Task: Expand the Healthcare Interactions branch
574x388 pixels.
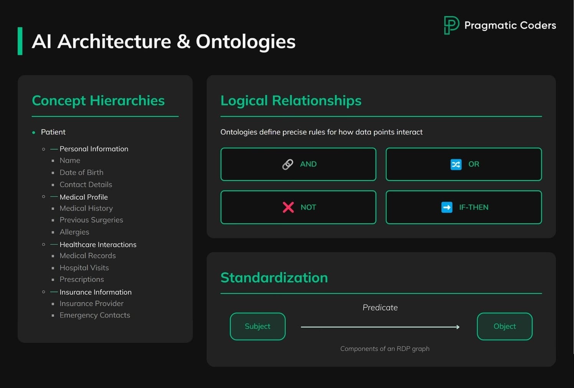Action: (98, 245)
